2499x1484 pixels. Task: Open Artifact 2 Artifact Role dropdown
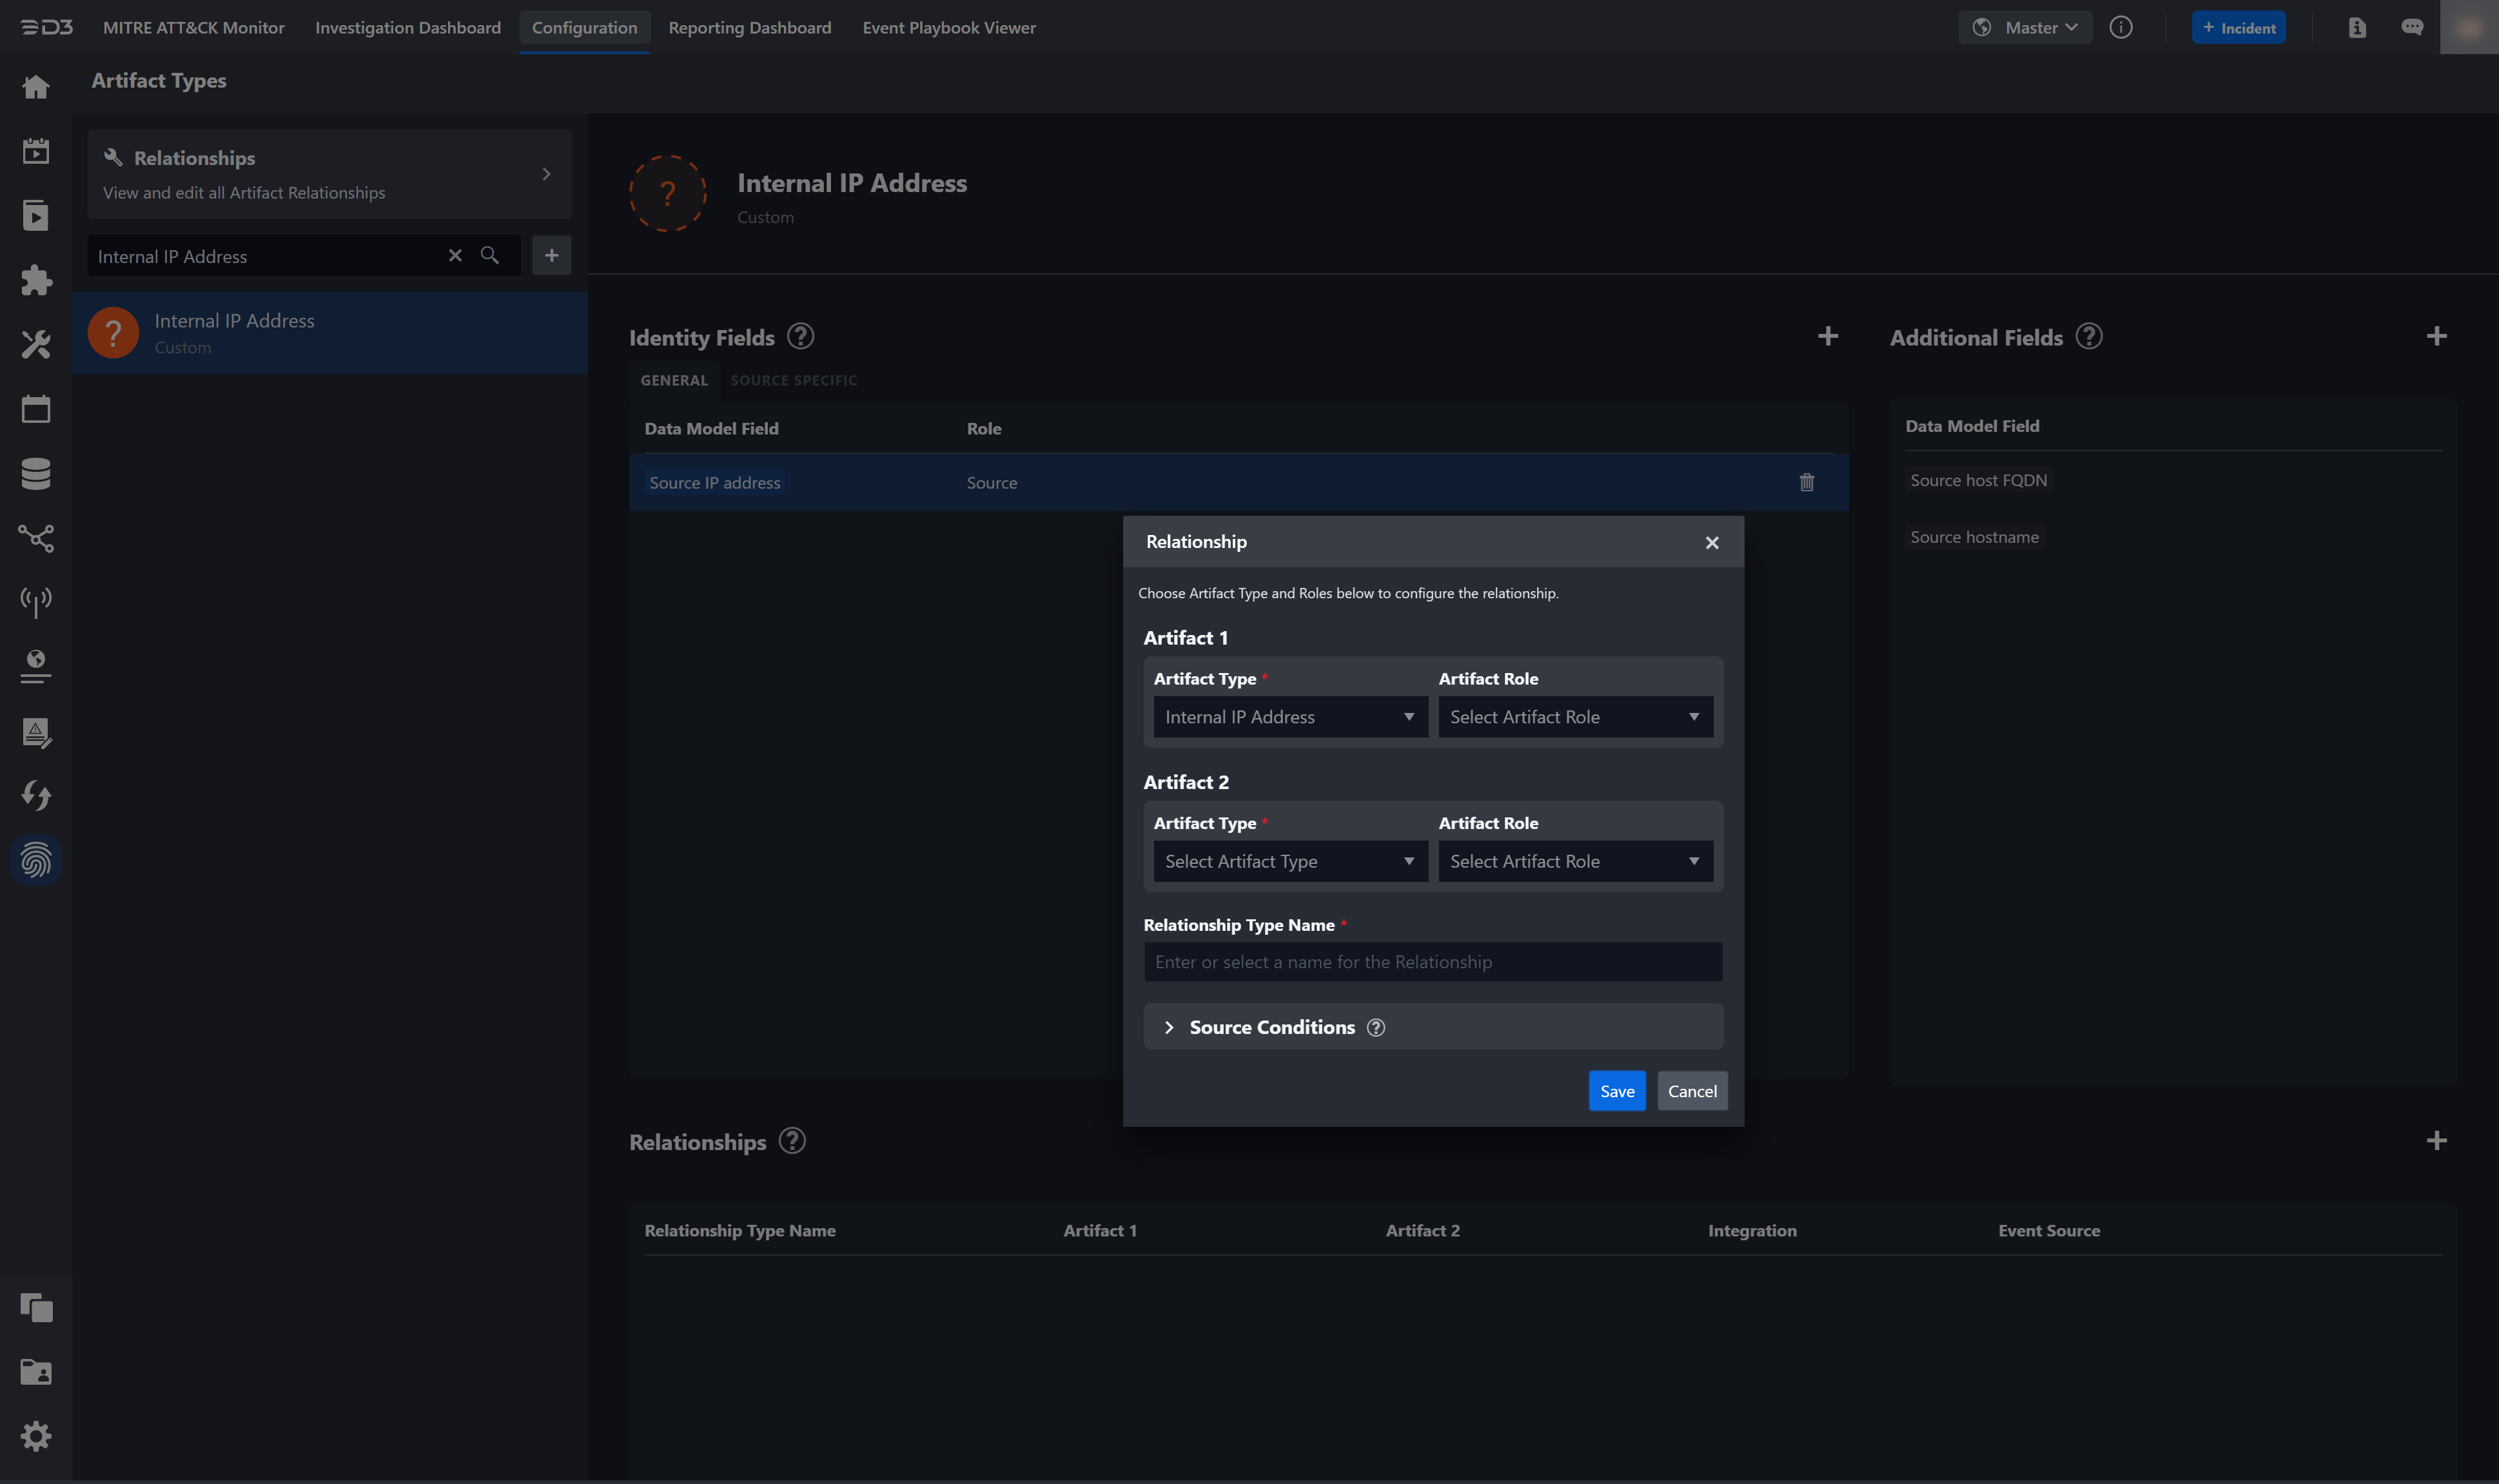pos(1575,861)
